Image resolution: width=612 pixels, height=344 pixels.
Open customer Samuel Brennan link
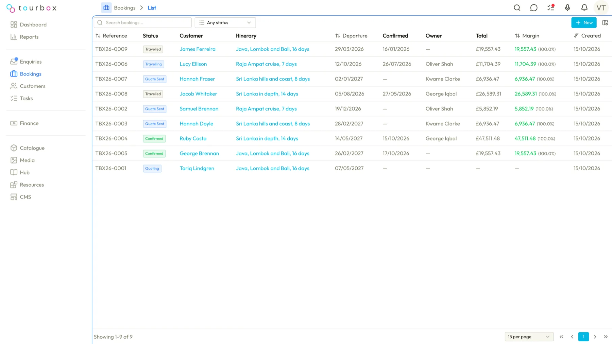click(x=199, y=109)
